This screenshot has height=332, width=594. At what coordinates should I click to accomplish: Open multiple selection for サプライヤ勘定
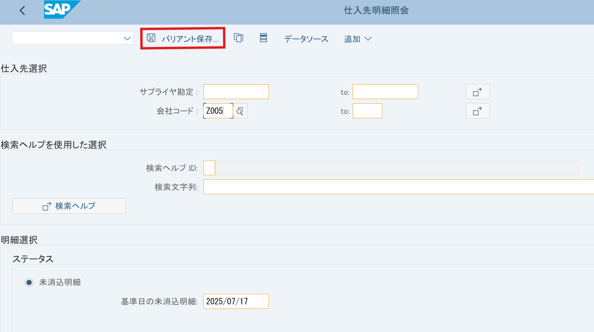(477, 92)
